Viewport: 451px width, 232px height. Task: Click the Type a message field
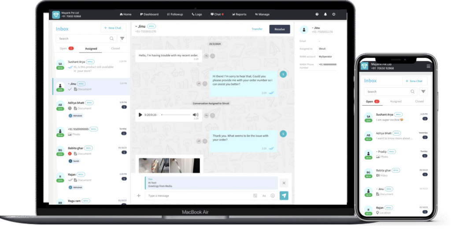coord(199,196)
